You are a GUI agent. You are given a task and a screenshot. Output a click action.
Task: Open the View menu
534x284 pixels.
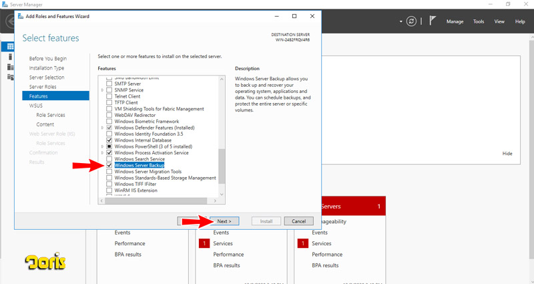499,21
